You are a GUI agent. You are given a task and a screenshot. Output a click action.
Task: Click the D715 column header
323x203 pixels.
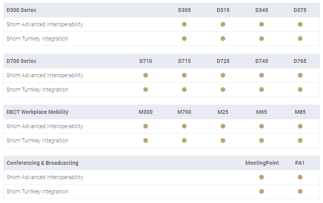pyautogui.click(x=184, y=61)
